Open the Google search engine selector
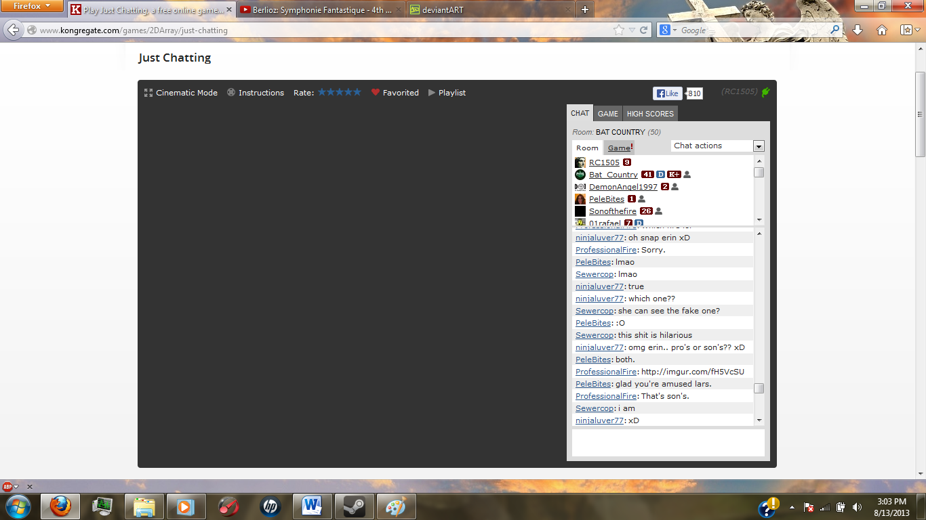 pos(668,30)
